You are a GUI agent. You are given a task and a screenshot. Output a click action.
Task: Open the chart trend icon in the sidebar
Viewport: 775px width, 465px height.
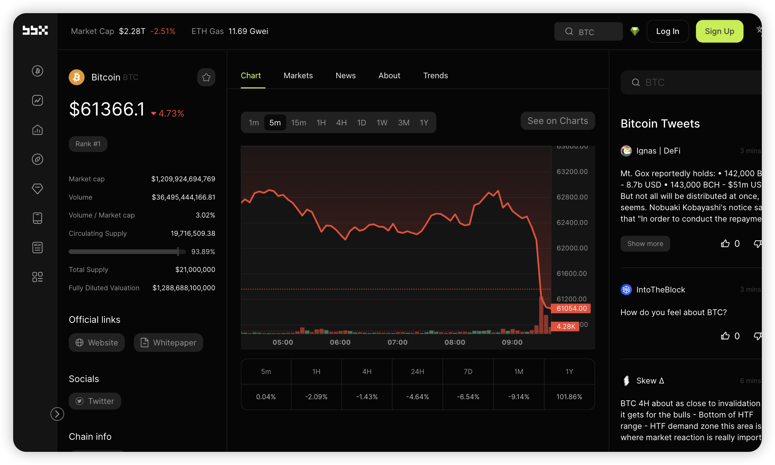[x=37, y=100]
